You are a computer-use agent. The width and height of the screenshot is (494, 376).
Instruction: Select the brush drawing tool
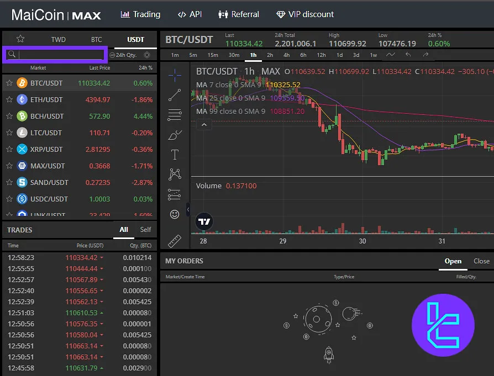click(175, 135)
